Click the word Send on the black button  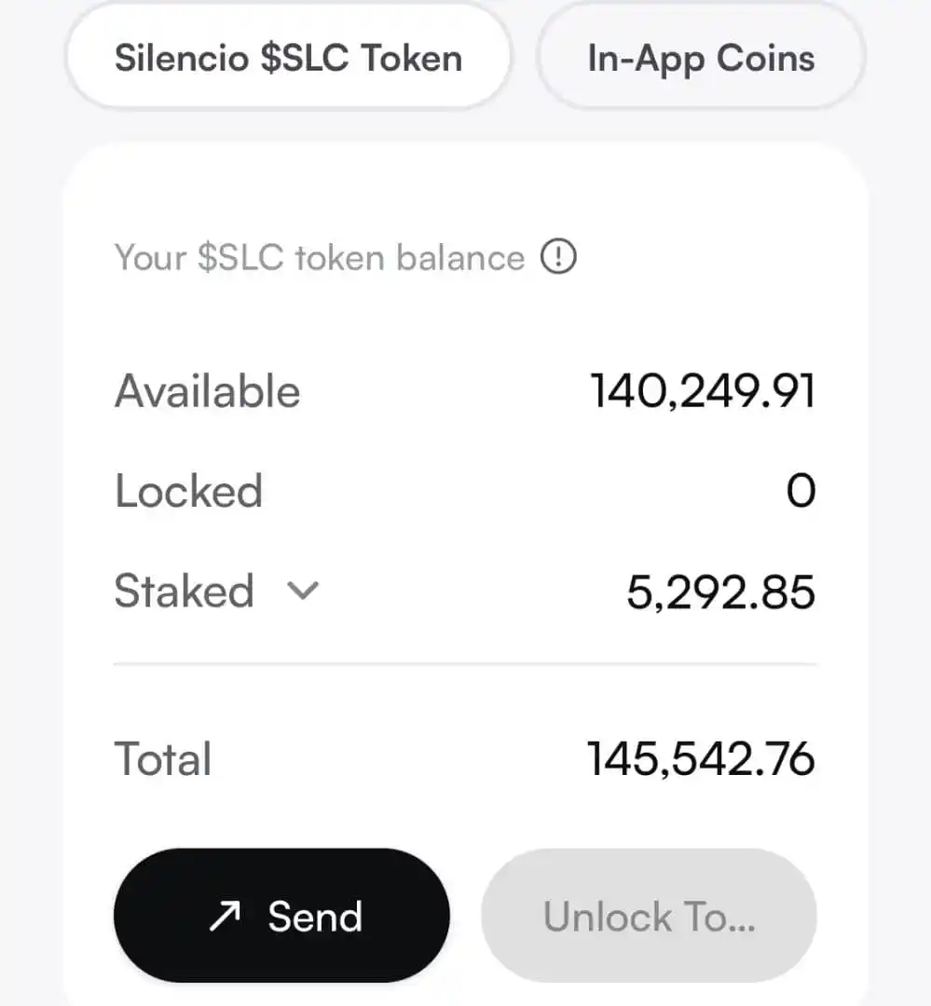(315, 916)
